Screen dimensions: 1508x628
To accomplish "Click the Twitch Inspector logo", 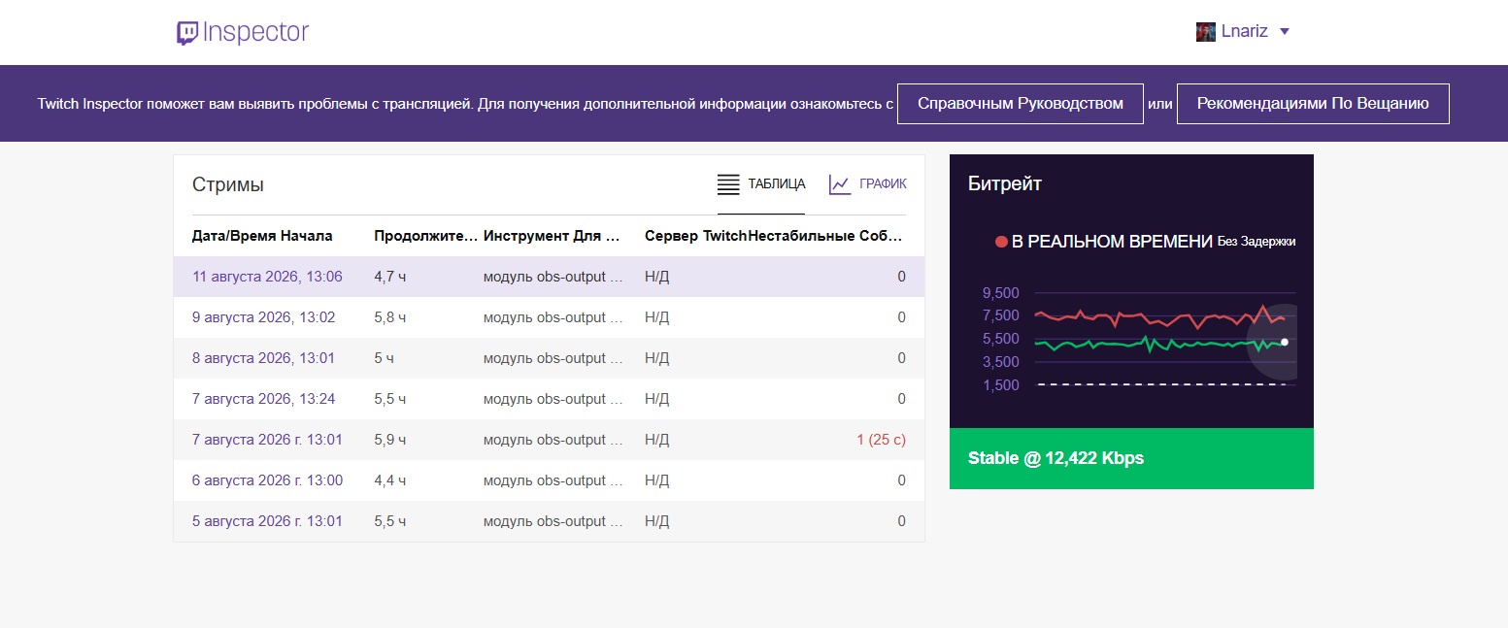I will click(x=242, y=32).
